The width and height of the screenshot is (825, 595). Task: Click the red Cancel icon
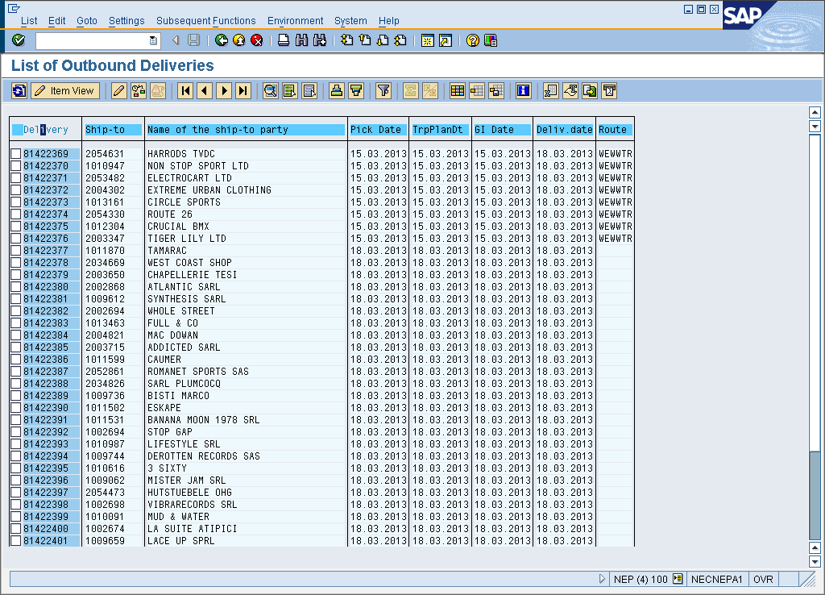tap(257, 40)
